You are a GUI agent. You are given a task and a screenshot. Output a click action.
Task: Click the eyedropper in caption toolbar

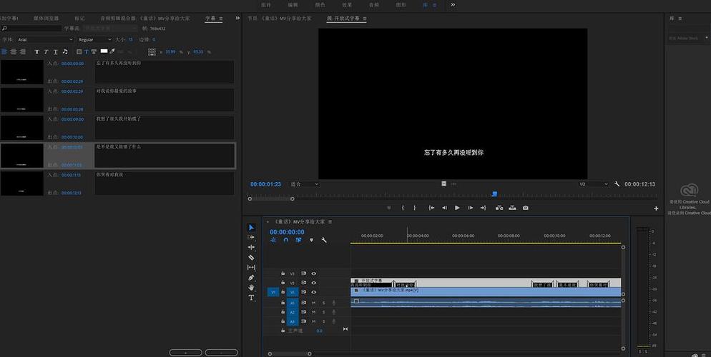pos(112,51)
